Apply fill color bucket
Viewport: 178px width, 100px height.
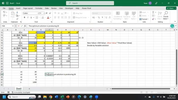click(43, 17)
